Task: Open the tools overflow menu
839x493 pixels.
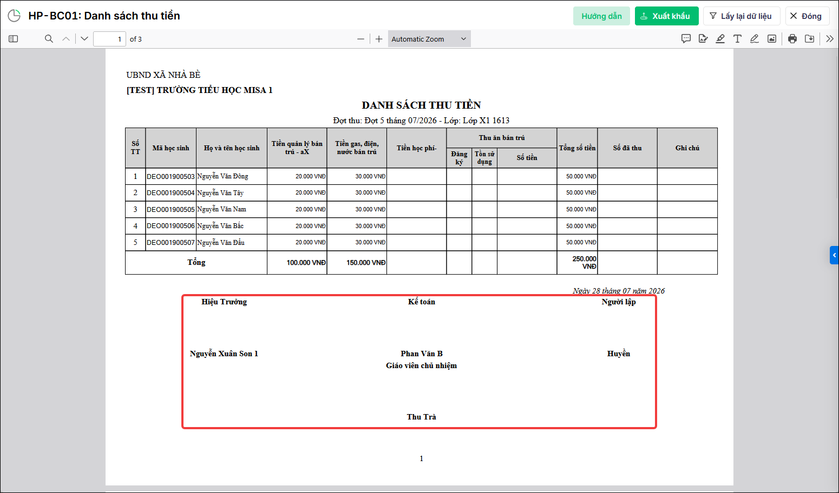Action: tap(830, 39)
